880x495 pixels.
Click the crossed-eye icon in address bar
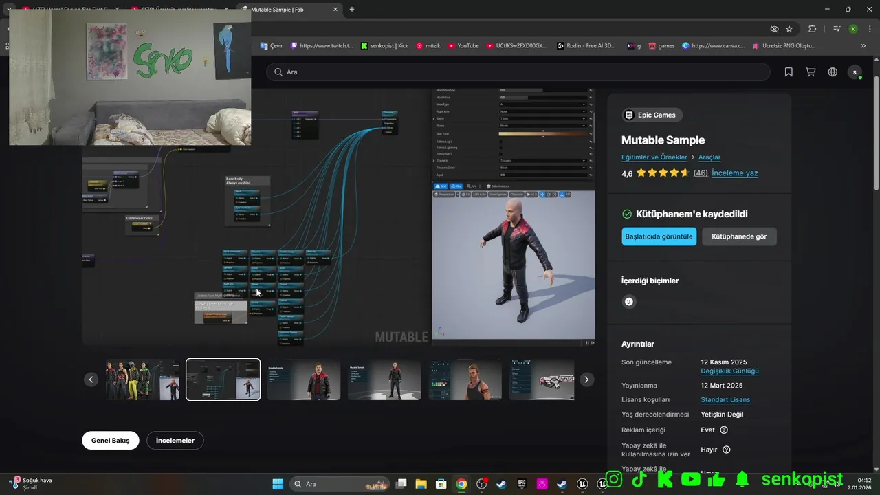tap(774, 29)
